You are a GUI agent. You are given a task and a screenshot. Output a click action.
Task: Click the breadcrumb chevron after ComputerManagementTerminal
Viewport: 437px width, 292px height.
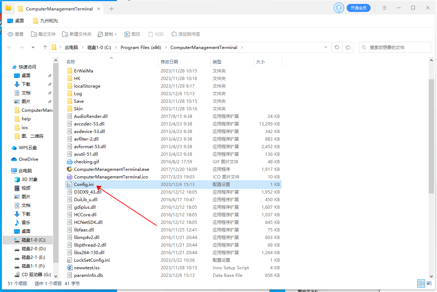point(242,47)
